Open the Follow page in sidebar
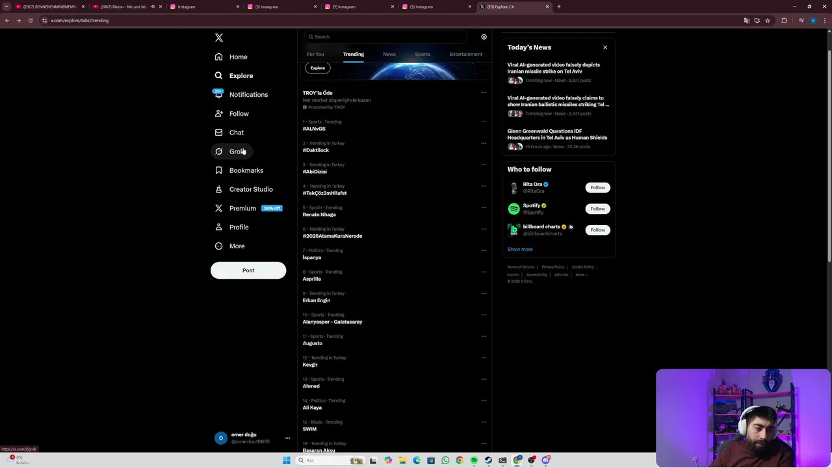832x468 pixels. click(x=233, y=113)
